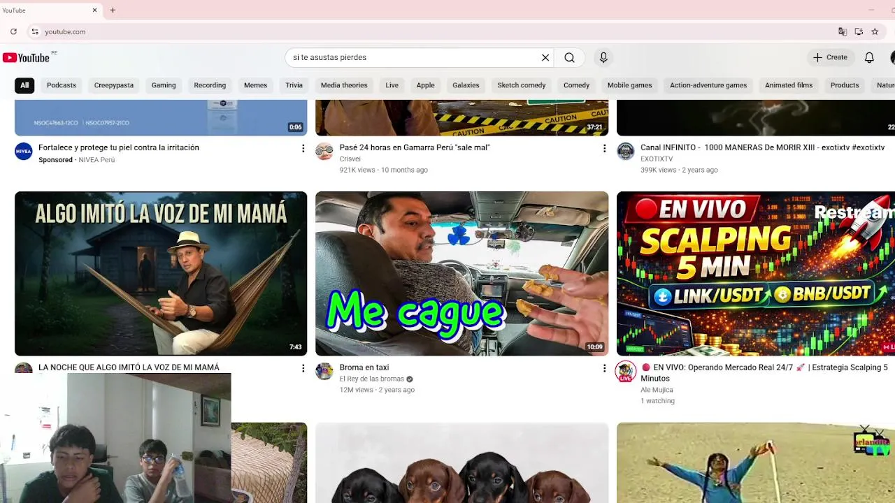895x503 pixels.
Task: Select the Trivia filter chip
Action: pyautogui.click(x=294, y=85)
